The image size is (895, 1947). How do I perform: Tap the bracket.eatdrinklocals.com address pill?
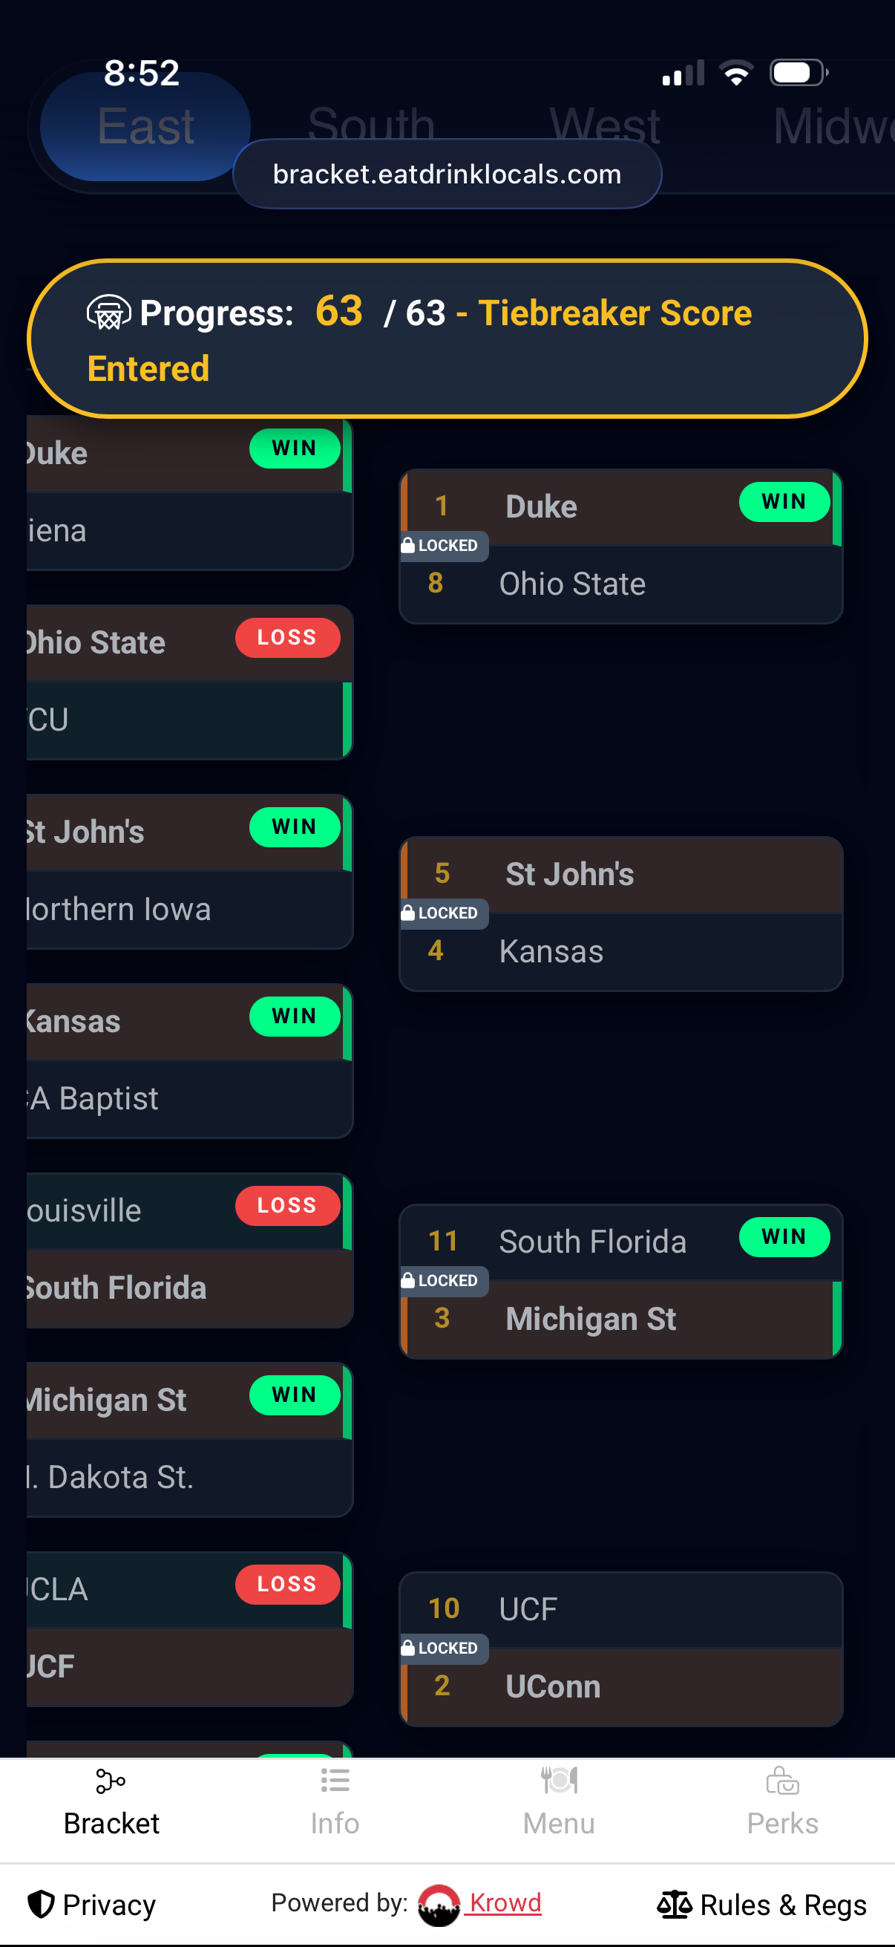tap(447, 174)
